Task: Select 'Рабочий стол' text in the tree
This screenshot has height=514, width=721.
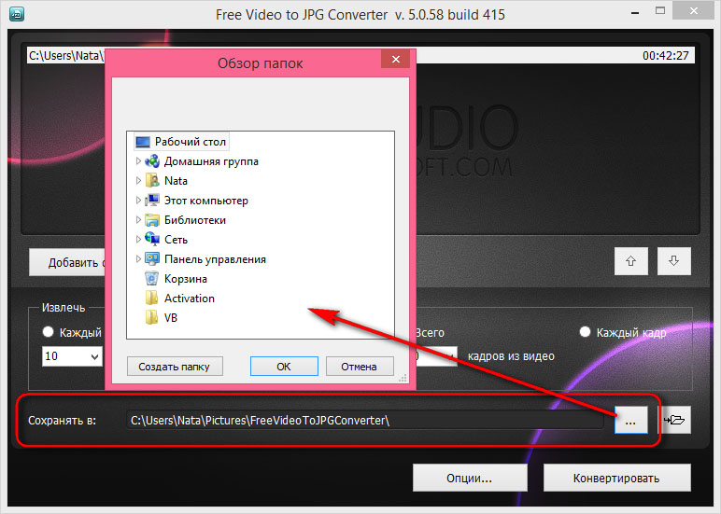Action: (191, 142)
